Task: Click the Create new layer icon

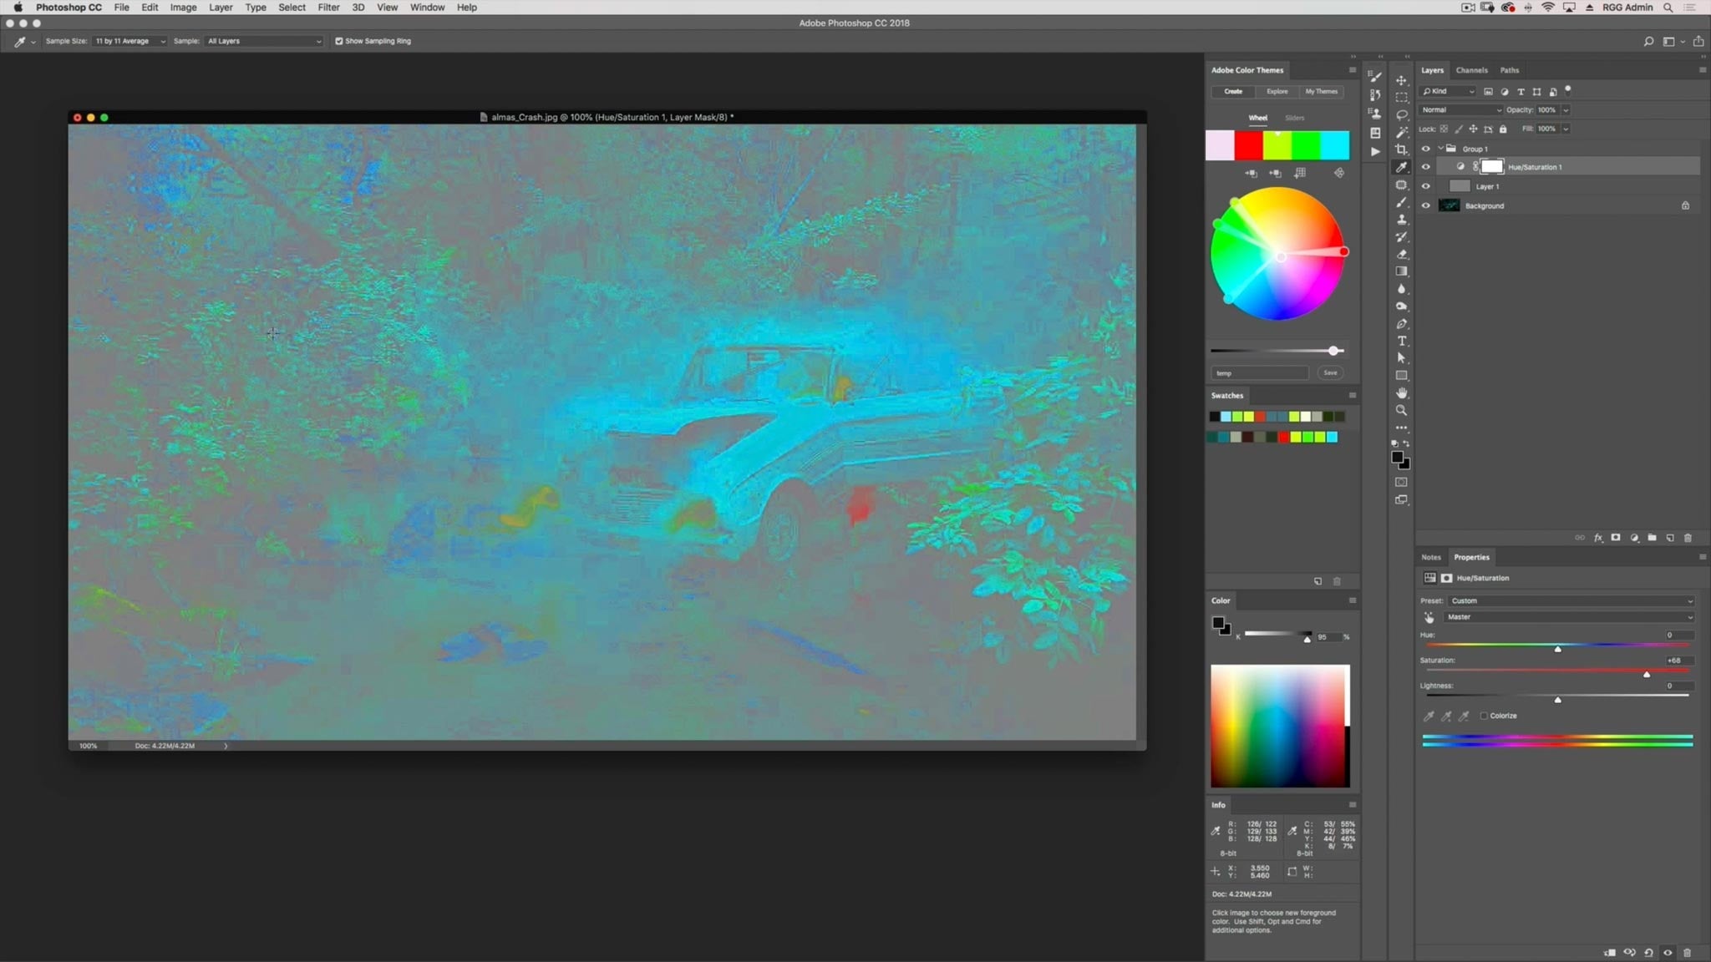Action: click(1669, 538)
